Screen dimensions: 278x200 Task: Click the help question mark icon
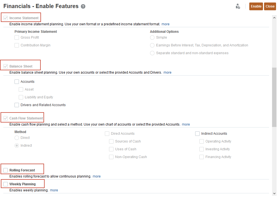pos(83,6)
